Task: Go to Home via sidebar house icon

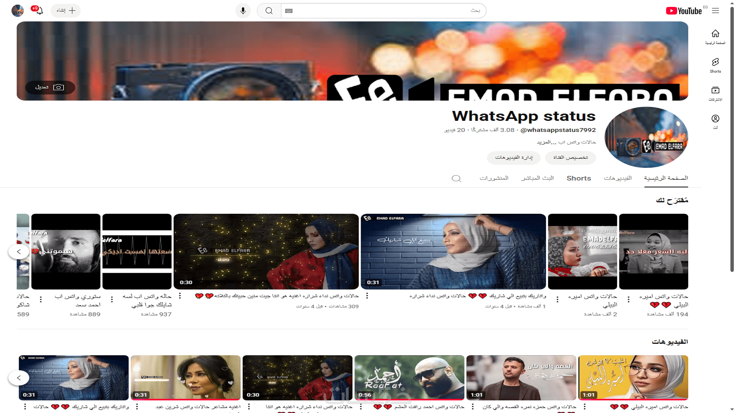Action: [715, 37]
